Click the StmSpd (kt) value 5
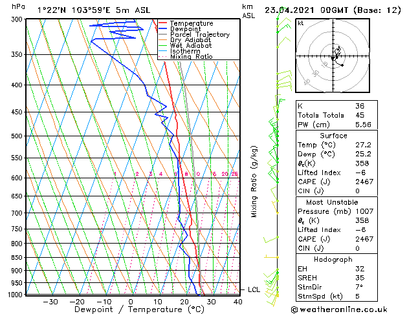 [x=357, y=297]
